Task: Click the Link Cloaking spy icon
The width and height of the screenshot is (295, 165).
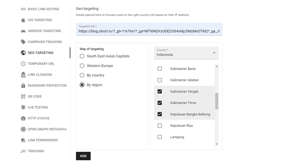Action: click(23, 75)
